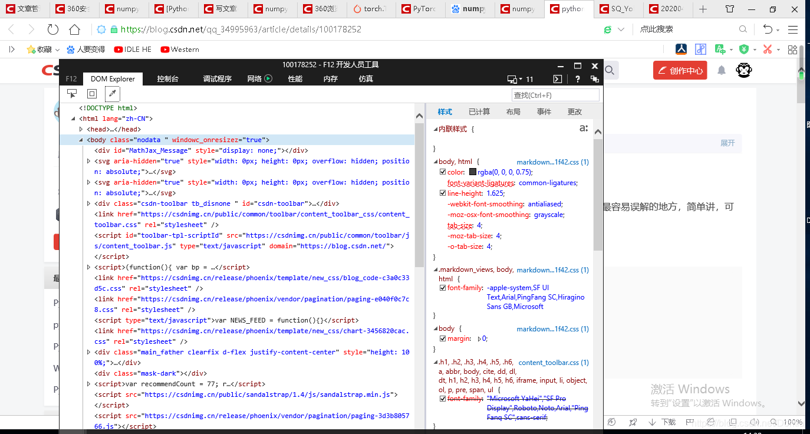This screenshot has width=810, height=434.
Task: Switch to the 调试程序 debugger tab
Action: pyautogui.click(x=218, y=78)
